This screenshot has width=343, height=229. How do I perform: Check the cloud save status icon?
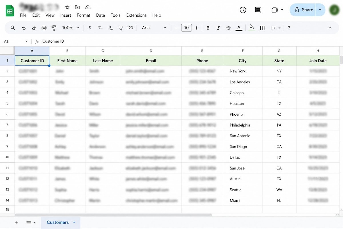click(88, 7)
